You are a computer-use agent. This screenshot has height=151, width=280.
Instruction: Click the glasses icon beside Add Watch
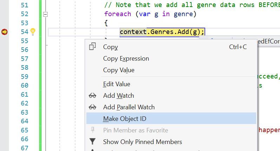click(x=93, y=96)
